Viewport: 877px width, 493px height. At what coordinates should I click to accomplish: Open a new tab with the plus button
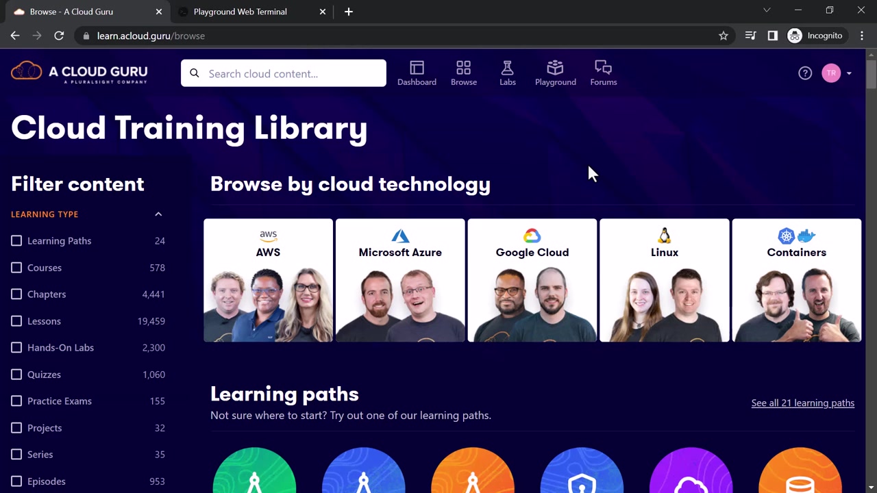click(x=349, y=12)
